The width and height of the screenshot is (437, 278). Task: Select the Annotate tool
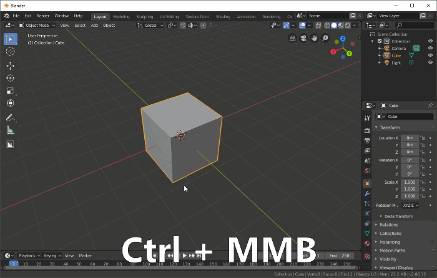[x=11, y=117]
